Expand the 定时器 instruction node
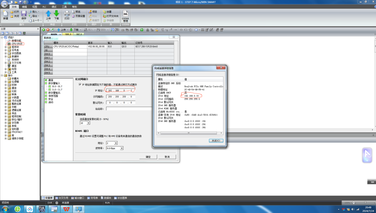The height and width of the screenshot is (213, 376). (x=6, y=129)
